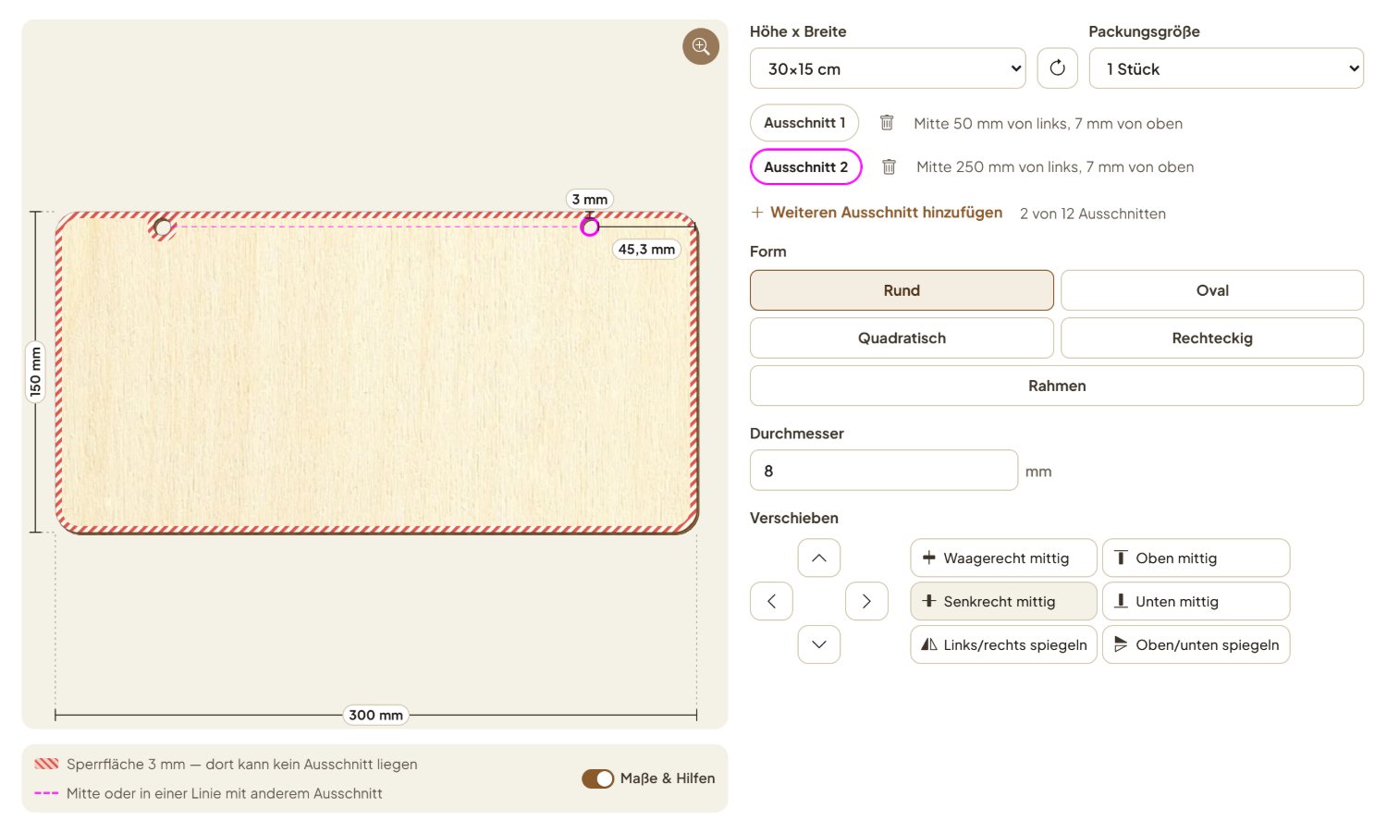Delete Ausschnitt 2 with its trash icon
The width and height of the screenshot is (1387, 821).
tap(889, 167)
